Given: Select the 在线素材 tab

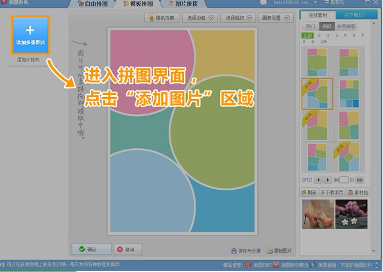Looking at the screenshot, I should [318, 15].
